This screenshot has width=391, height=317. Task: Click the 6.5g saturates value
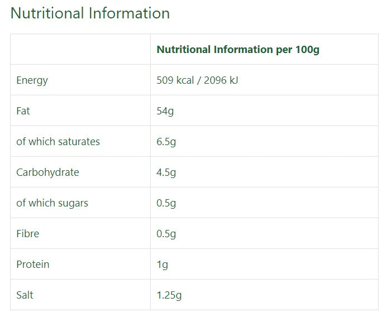[x=166, y=142]
